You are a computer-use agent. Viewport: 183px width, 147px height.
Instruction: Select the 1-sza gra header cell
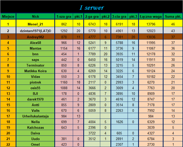point(64,16)
